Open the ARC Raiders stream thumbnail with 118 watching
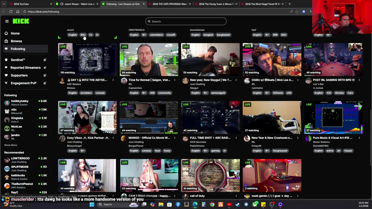Viewport: 372px width, 209px height. [x=87, y=60]
